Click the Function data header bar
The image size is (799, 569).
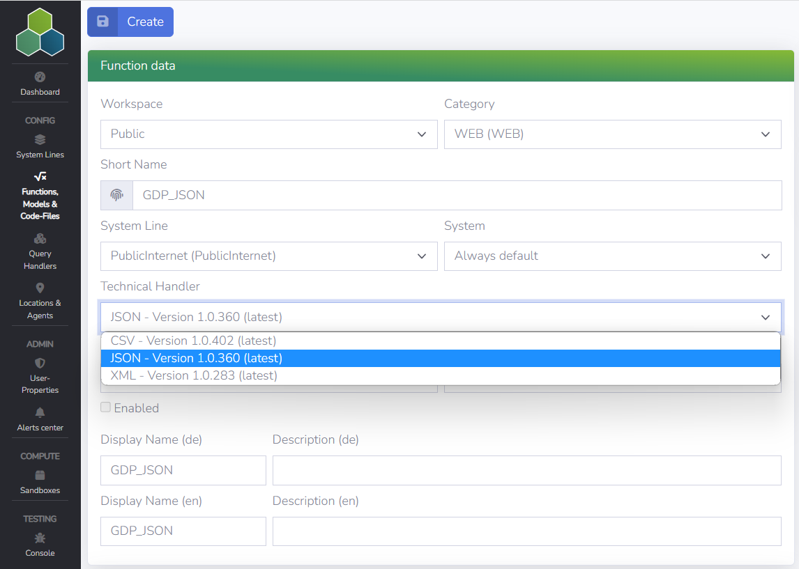click(441, 65)
